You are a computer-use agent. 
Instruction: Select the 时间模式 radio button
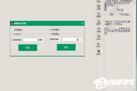13,30
